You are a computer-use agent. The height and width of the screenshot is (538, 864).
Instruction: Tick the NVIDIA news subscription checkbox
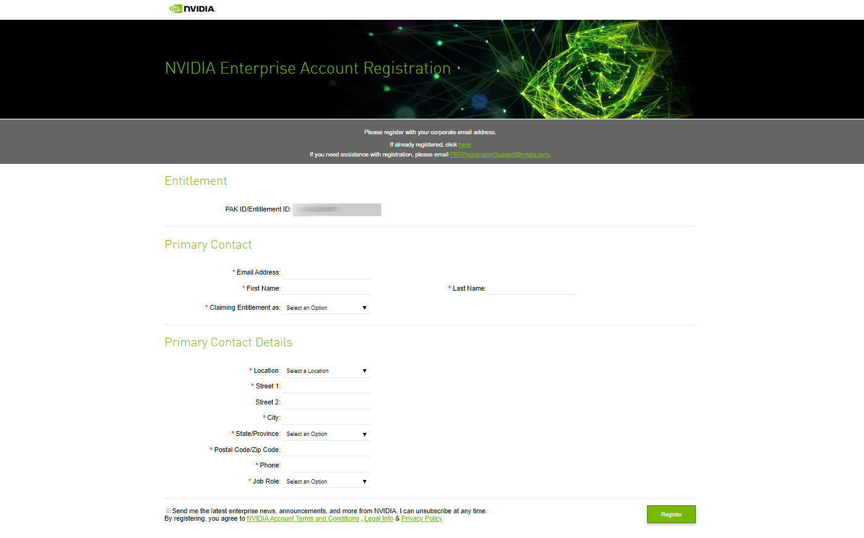(168, 511)
